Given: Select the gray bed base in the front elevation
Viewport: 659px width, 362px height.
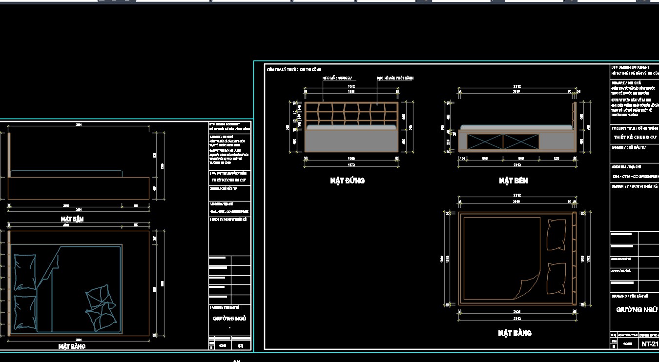Looking at the screenshot, I should (x=351, y=141).
